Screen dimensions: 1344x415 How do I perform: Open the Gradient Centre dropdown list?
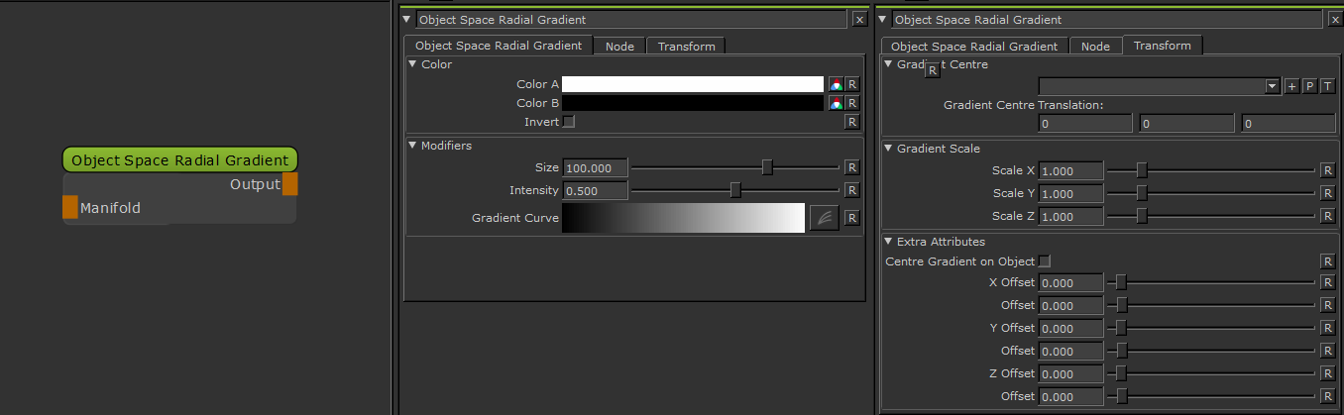(1273, 86)
